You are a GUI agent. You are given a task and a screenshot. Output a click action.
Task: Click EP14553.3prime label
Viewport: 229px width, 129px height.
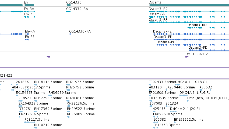167,125
